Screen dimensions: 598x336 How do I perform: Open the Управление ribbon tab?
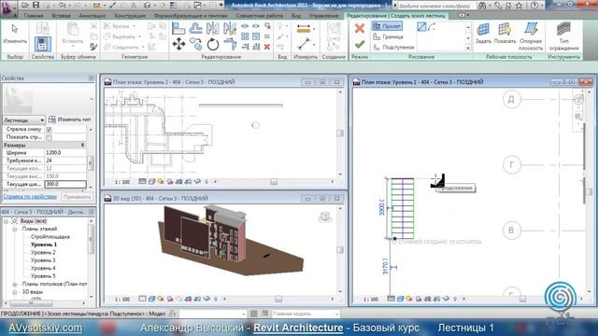(x=324, y=16)
